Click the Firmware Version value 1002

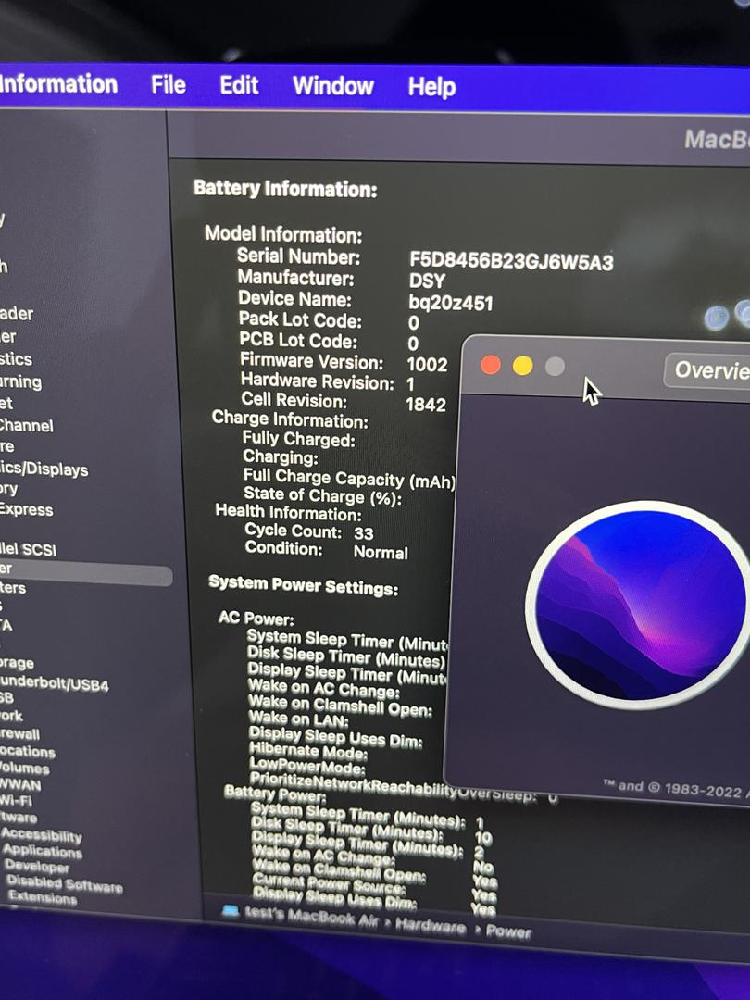(427, 364)
